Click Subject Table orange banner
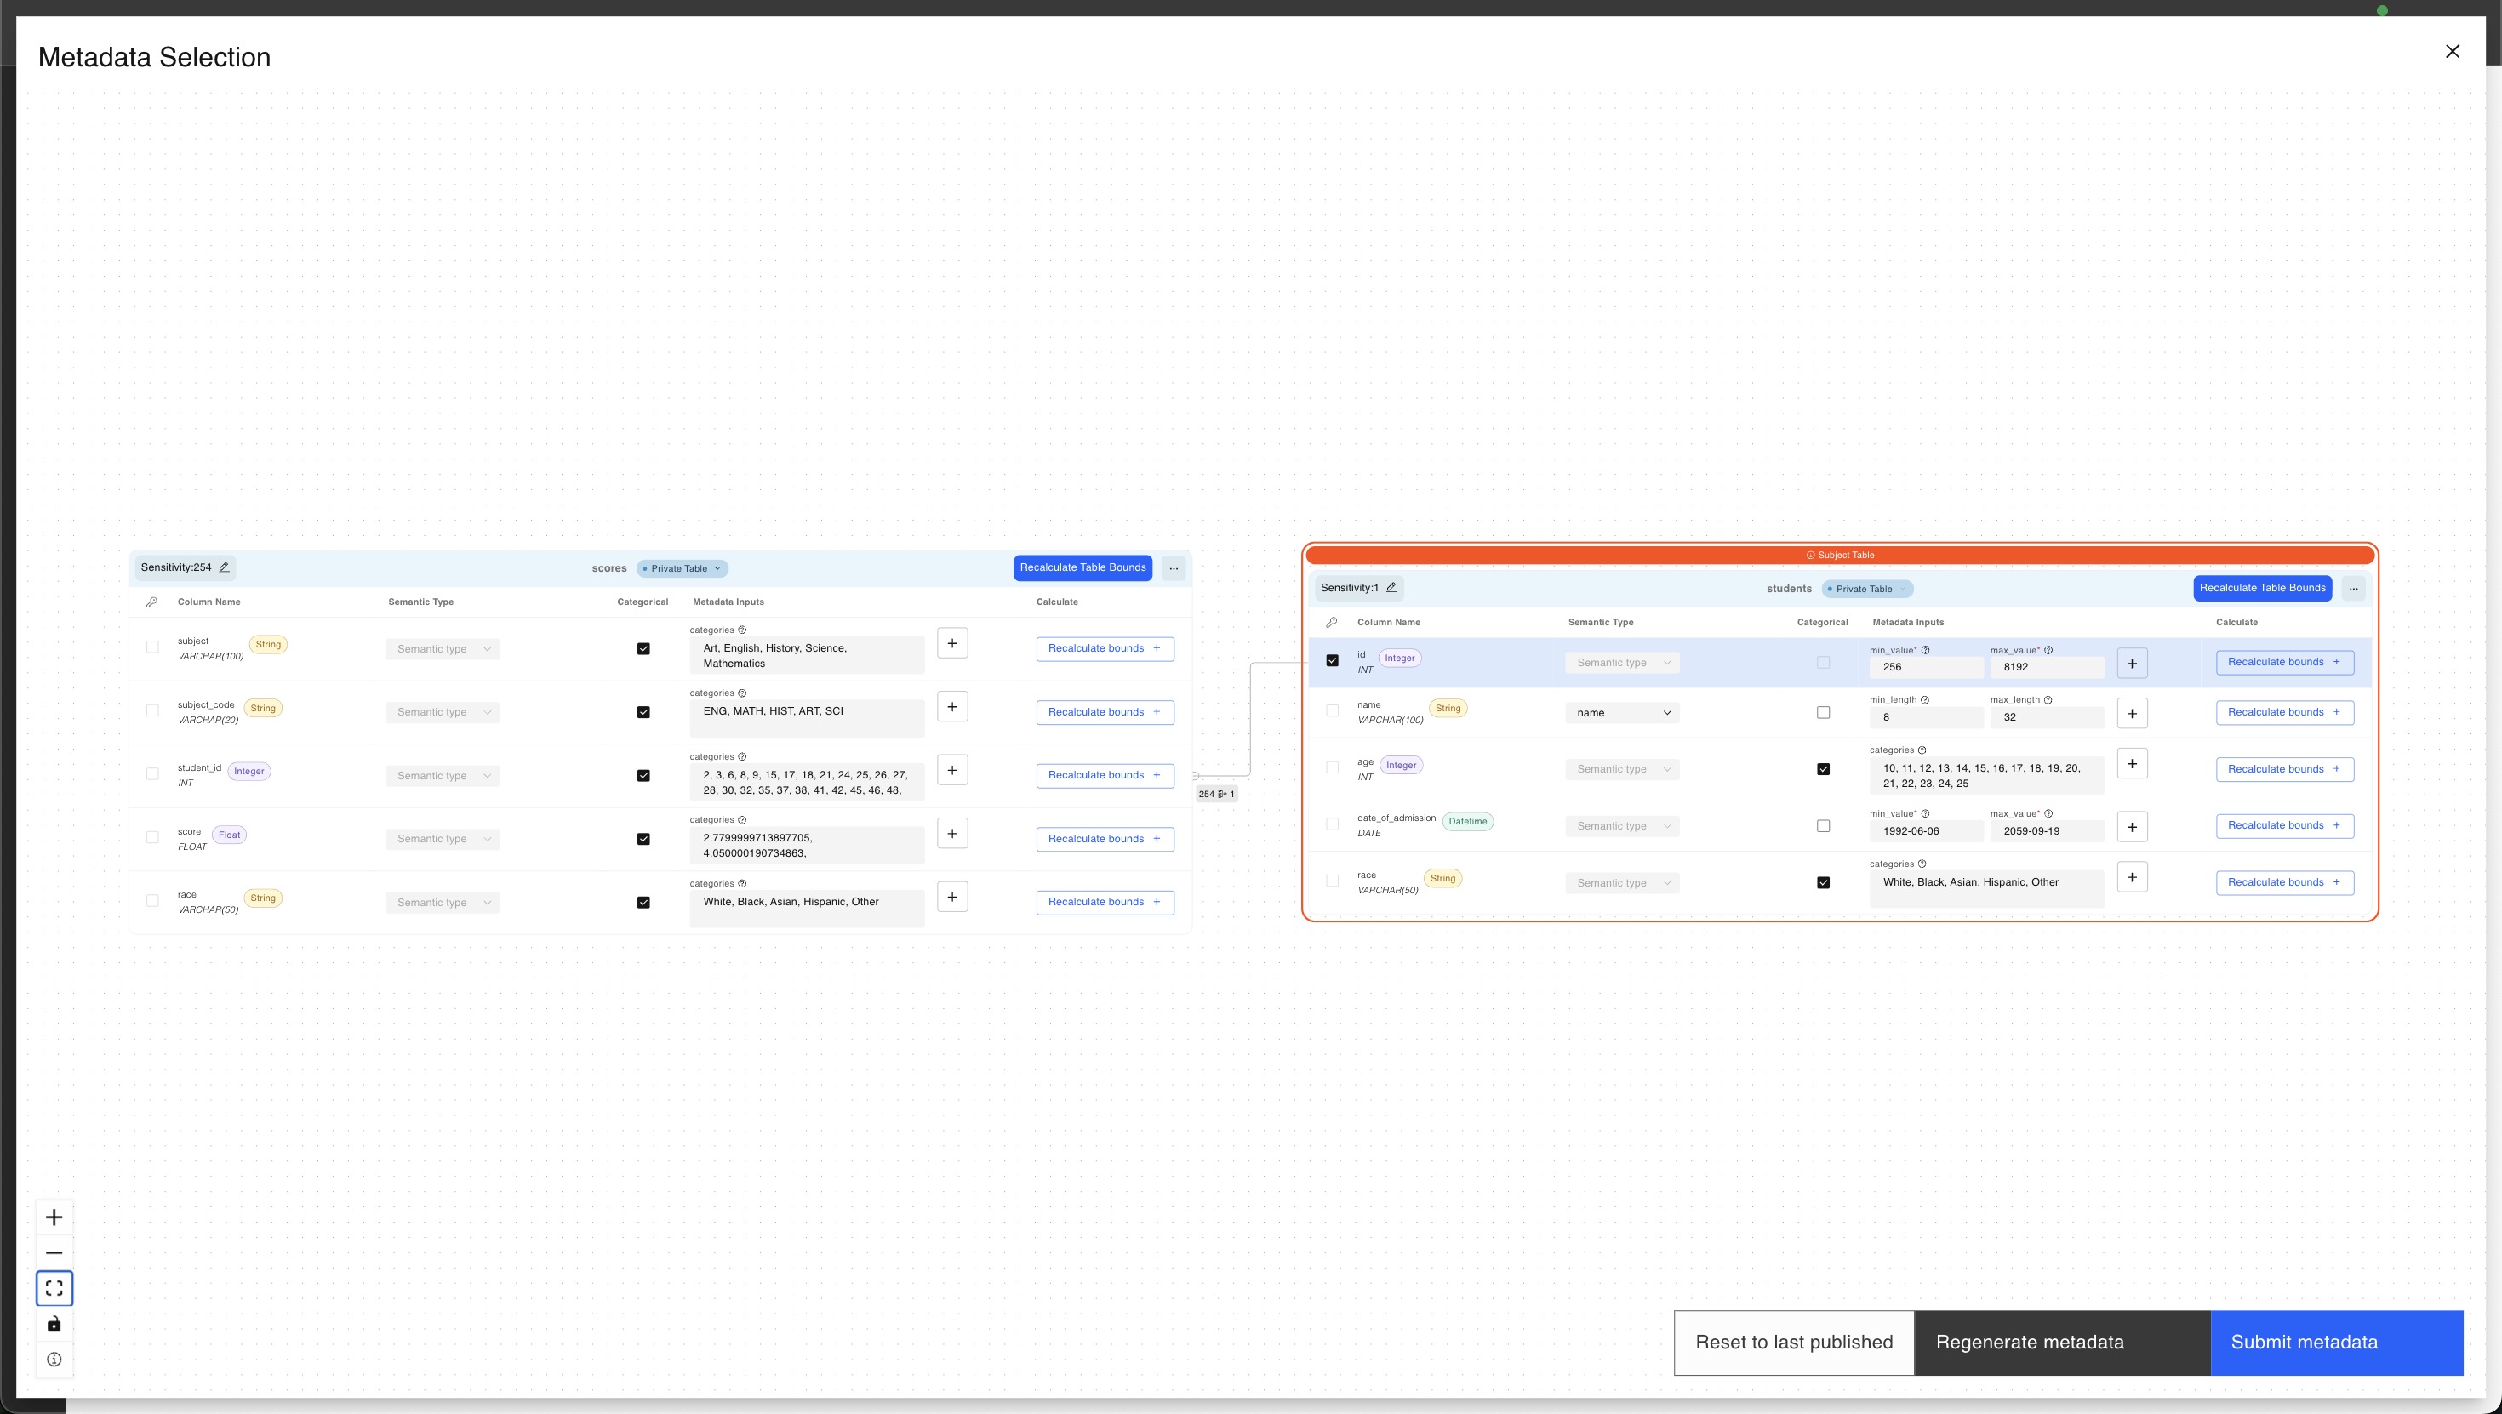This screenshot has width=2502, height=1414. tap(1840, 556)
